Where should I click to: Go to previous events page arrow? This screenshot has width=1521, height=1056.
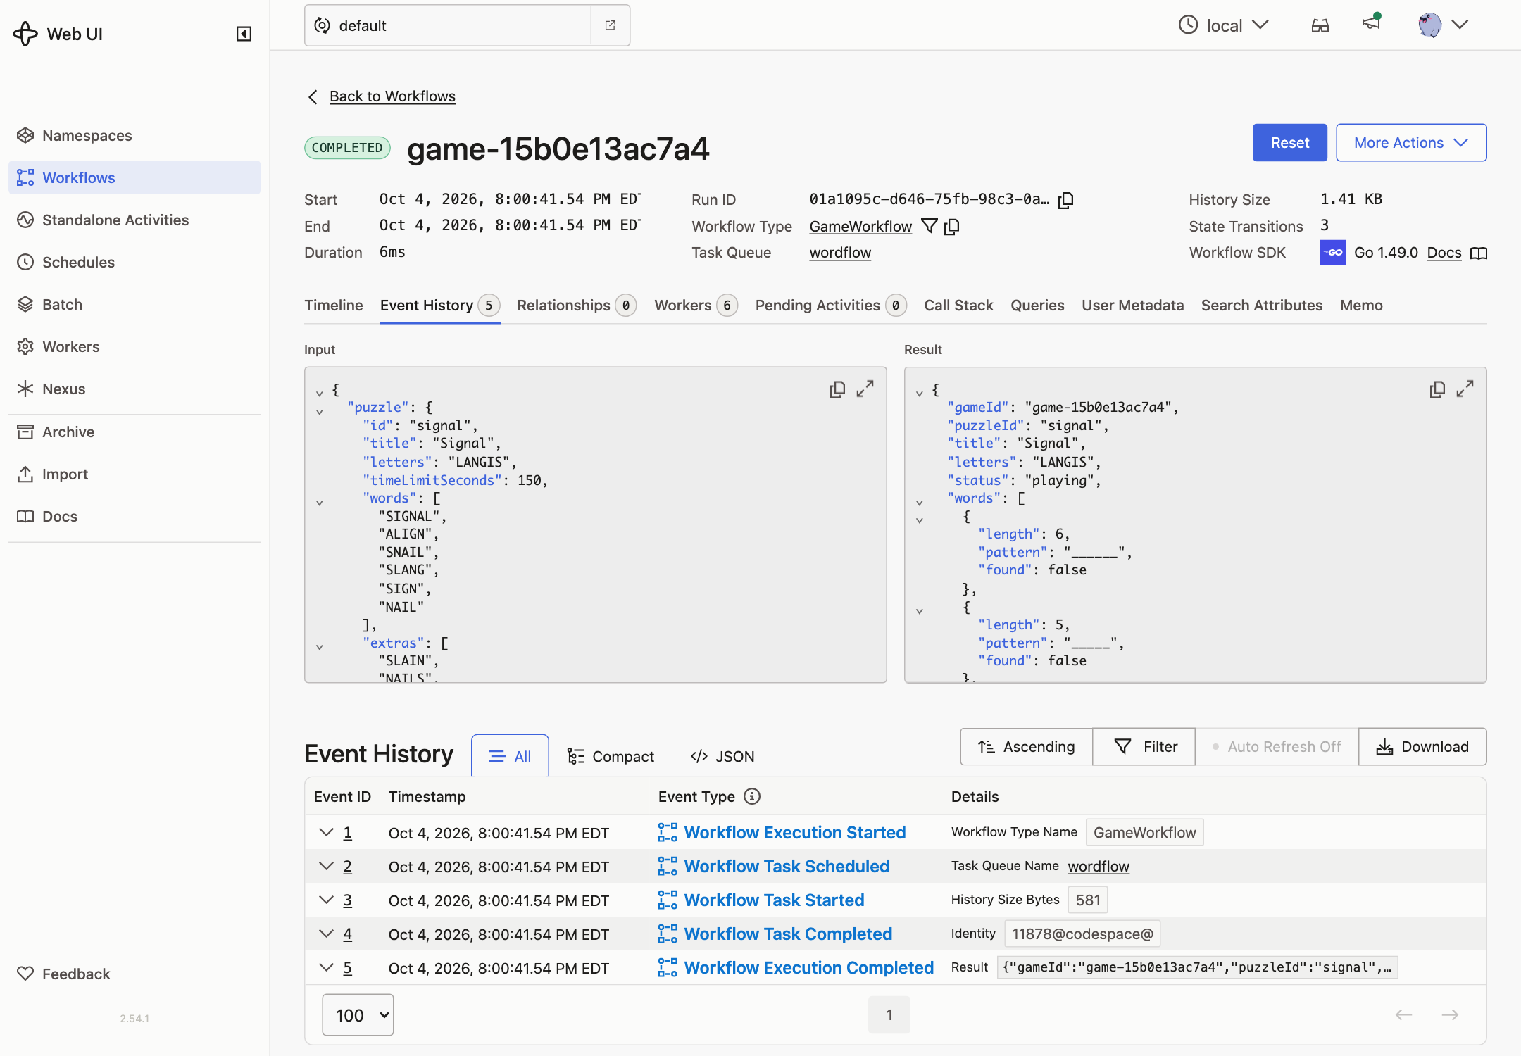tap(1404, 1014)
